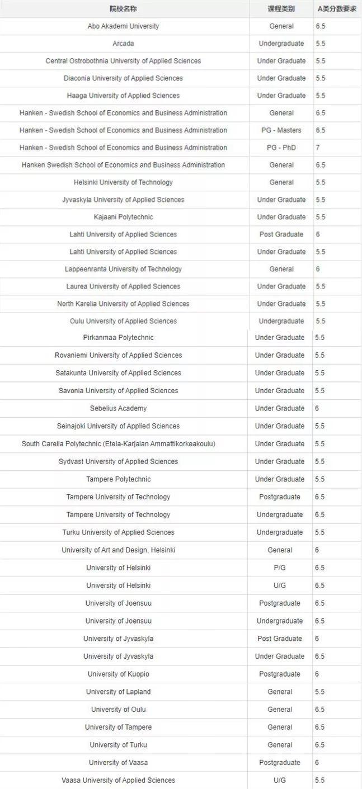Click the P/G course type cell
The image size is (362, 789).
[x=279, y=568]
